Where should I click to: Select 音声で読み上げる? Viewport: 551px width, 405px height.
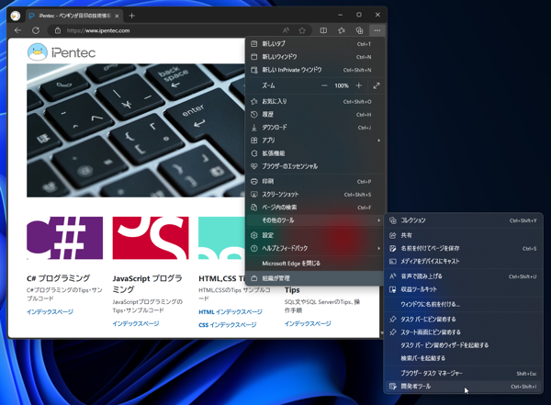coord(463,276)
